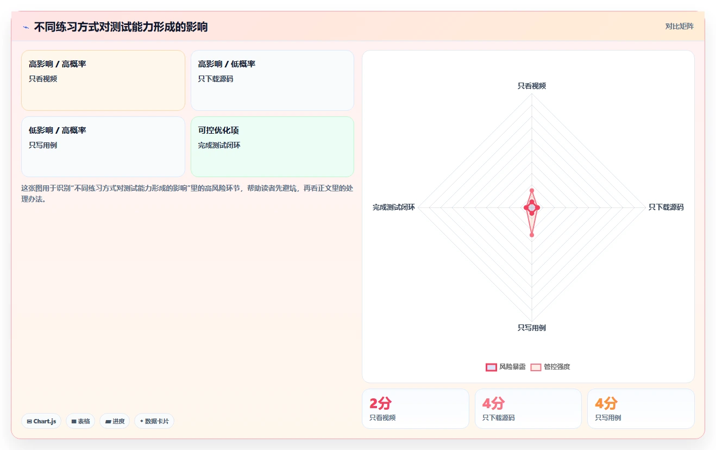Image resolution: width=716 pixels, height=450 pixels.
Task: Open the 2分 只看视频 score card
Action: tap(416, 409)
